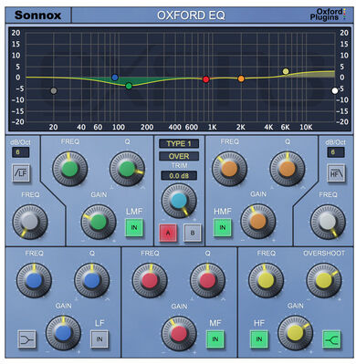
Task: Click the Oxford Plugins logo
Action: (x=328, y=15)
